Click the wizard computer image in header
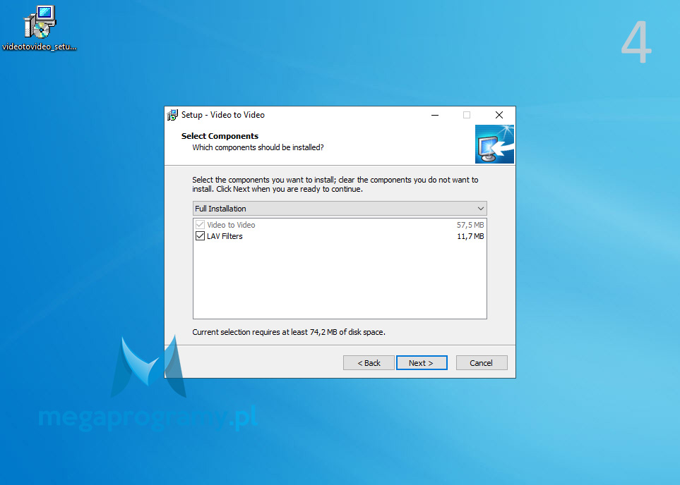680x485 pixels. 494,145
